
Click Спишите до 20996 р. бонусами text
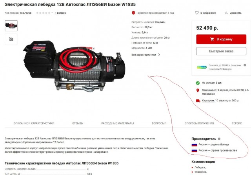point(225,65)
